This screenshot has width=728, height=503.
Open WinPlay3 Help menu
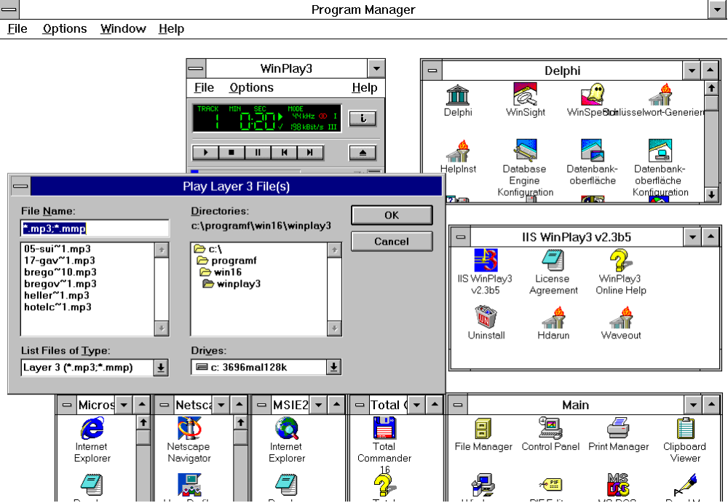click(x=365, y=88)
